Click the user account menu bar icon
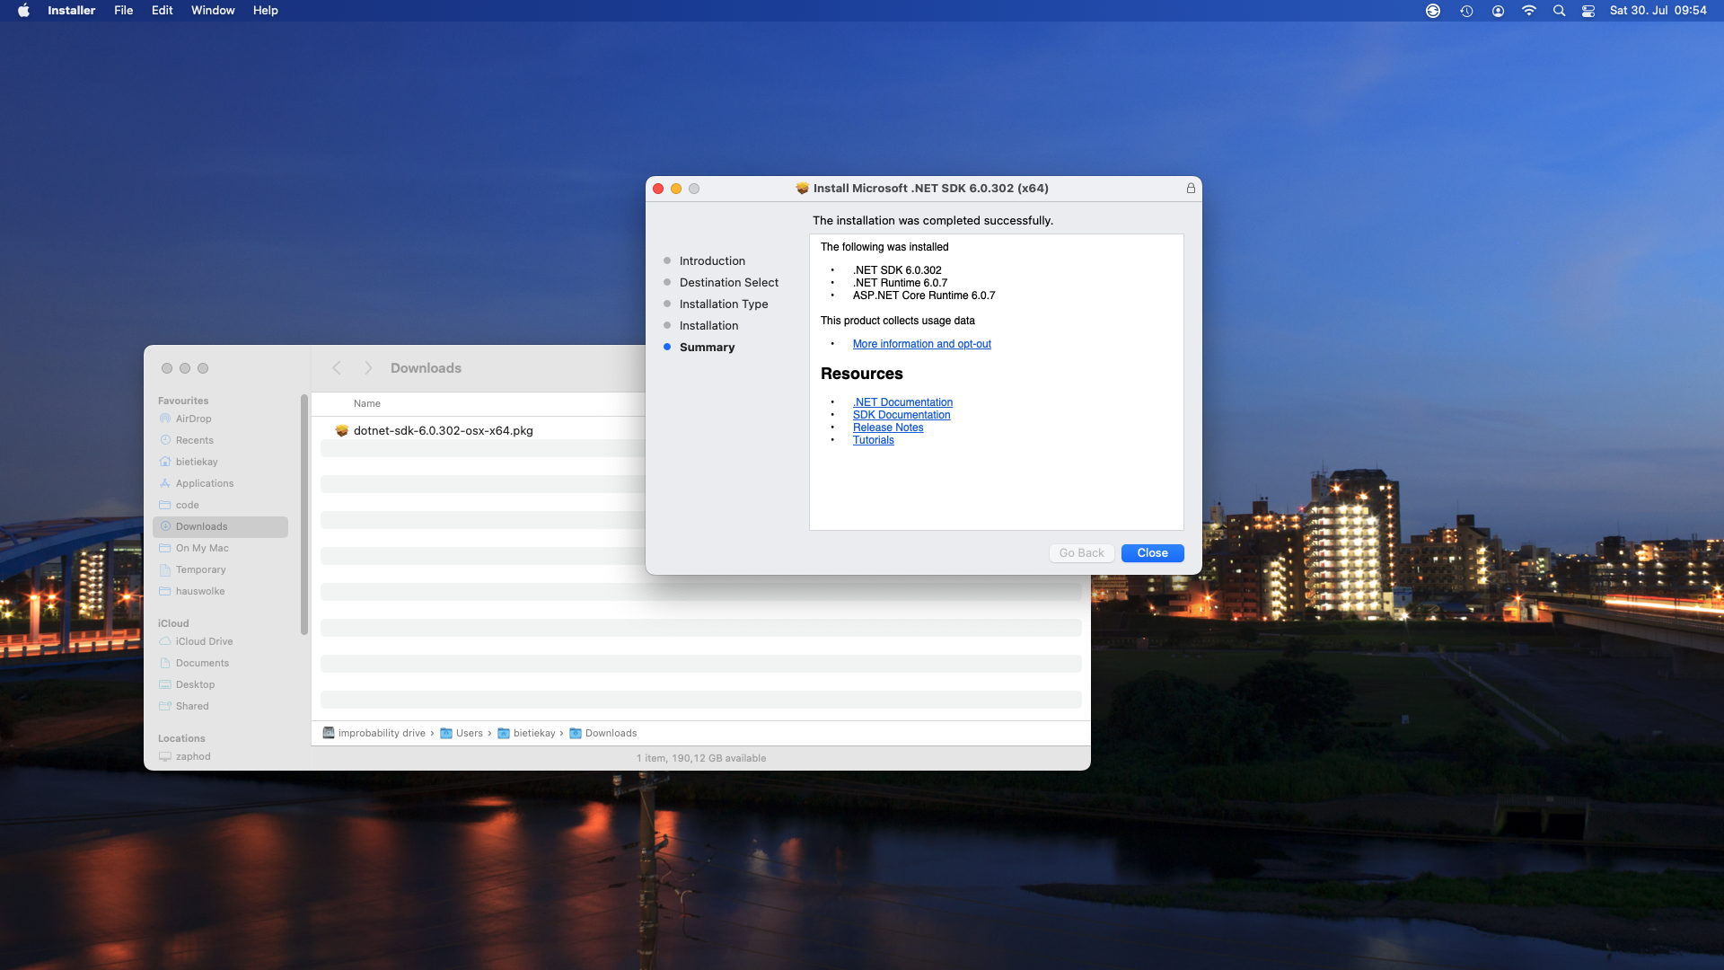This screenshot has height=970, width=1724. tap(1498, 11)
